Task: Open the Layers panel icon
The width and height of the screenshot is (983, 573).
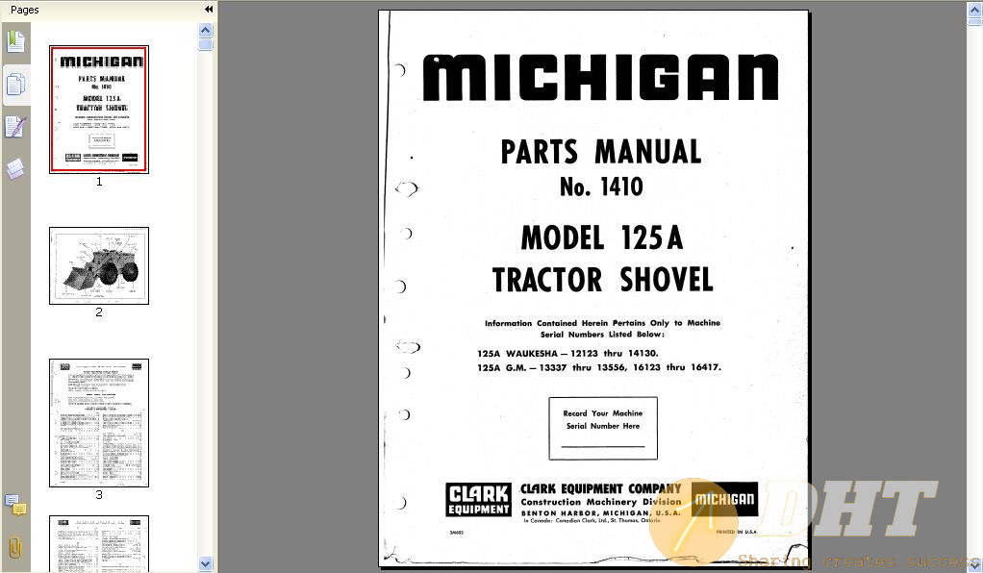Action: (15, 168)
